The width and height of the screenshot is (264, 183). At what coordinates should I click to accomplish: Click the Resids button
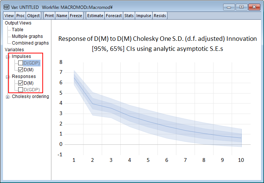coord(160,16)
